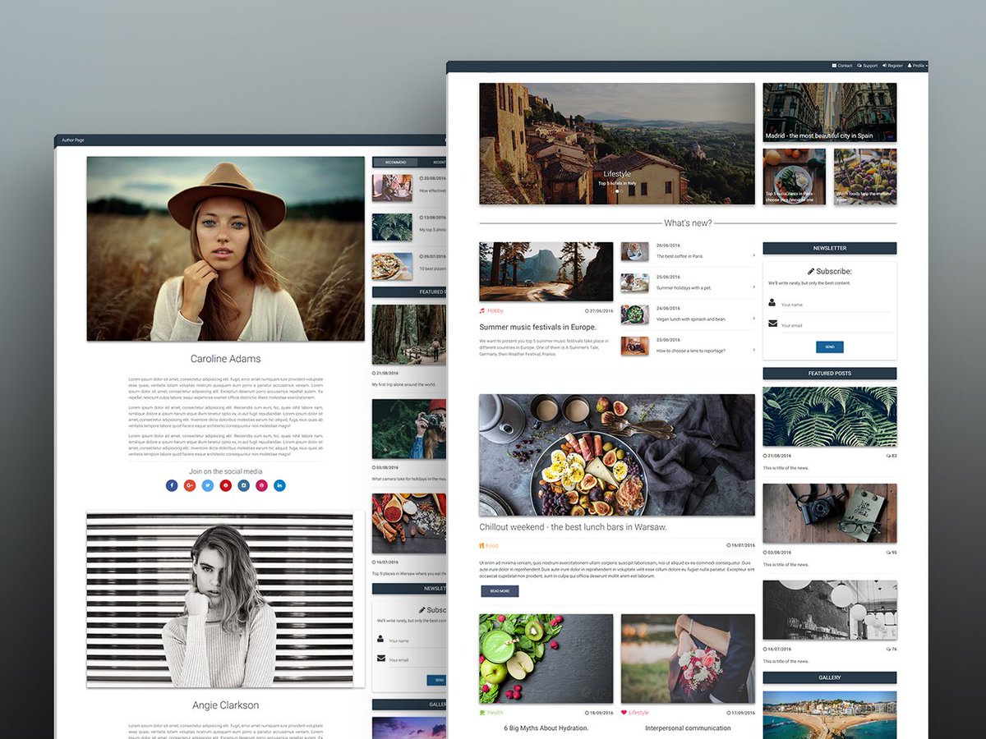Open the fern leaves featured post image
Screen dimensions: 986x739
830,417
